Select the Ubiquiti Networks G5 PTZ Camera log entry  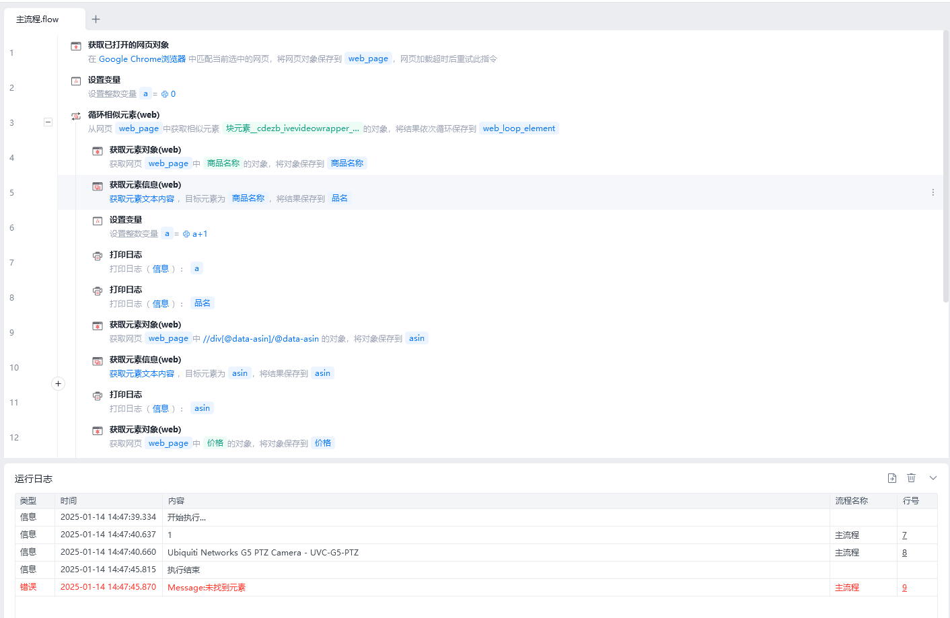[263, 553]
